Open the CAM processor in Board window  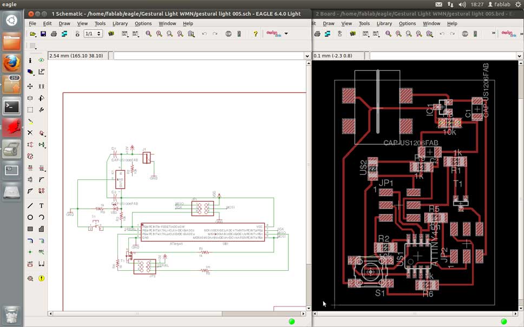tap(327, 34)
